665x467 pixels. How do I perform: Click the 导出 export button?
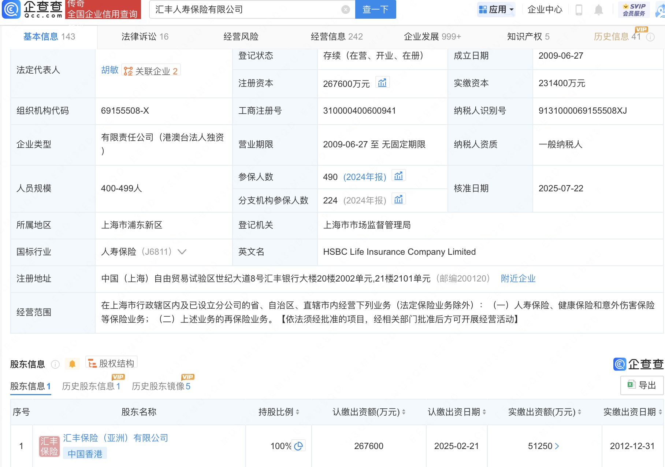click(642, 385)
